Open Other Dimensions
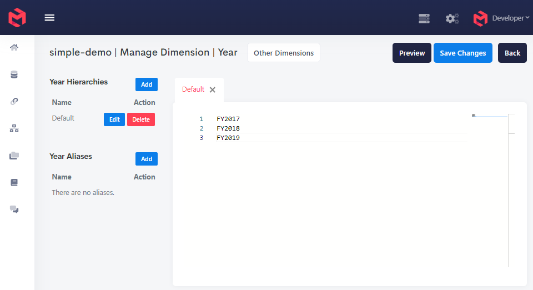The width and height of the screenshot is (533, 290). (x=283, y=53)
